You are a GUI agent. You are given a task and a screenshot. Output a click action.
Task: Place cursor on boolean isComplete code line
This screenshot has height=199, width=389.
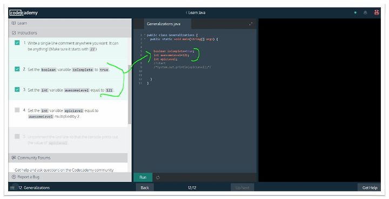(x=173, y=51)
